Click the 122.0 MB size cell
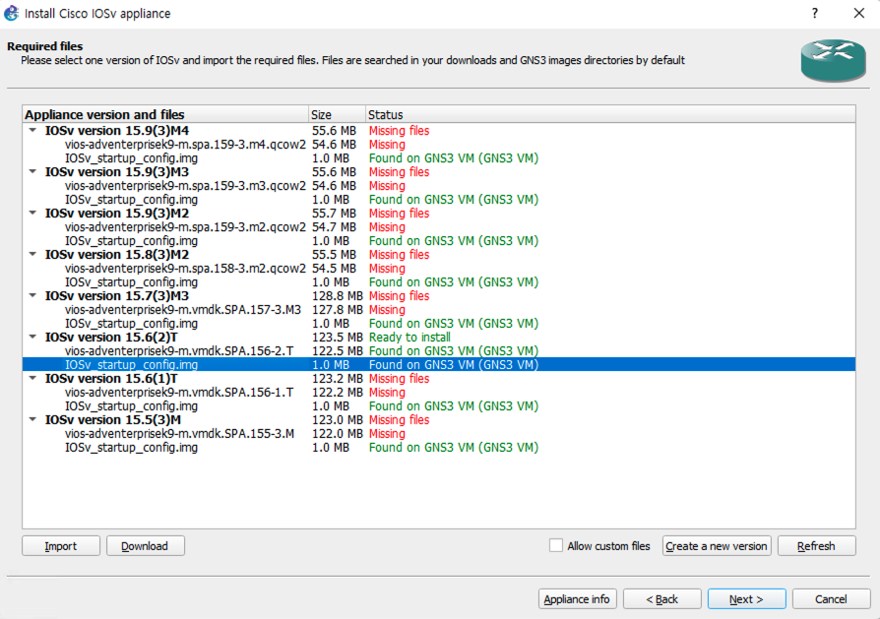The height and width of the screenshot is (619, 880). click(338, 434)
